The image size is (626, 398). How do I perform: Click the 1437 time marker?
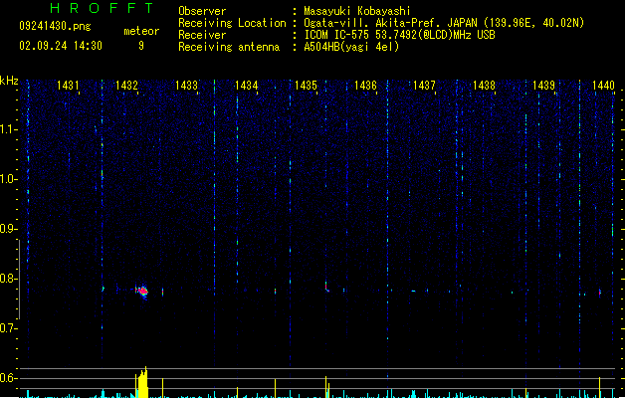[424, 86]
